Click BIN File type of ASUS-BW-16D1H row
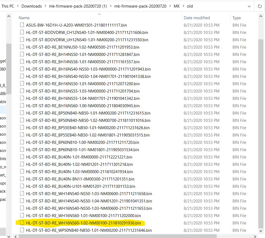 point(239,25)
